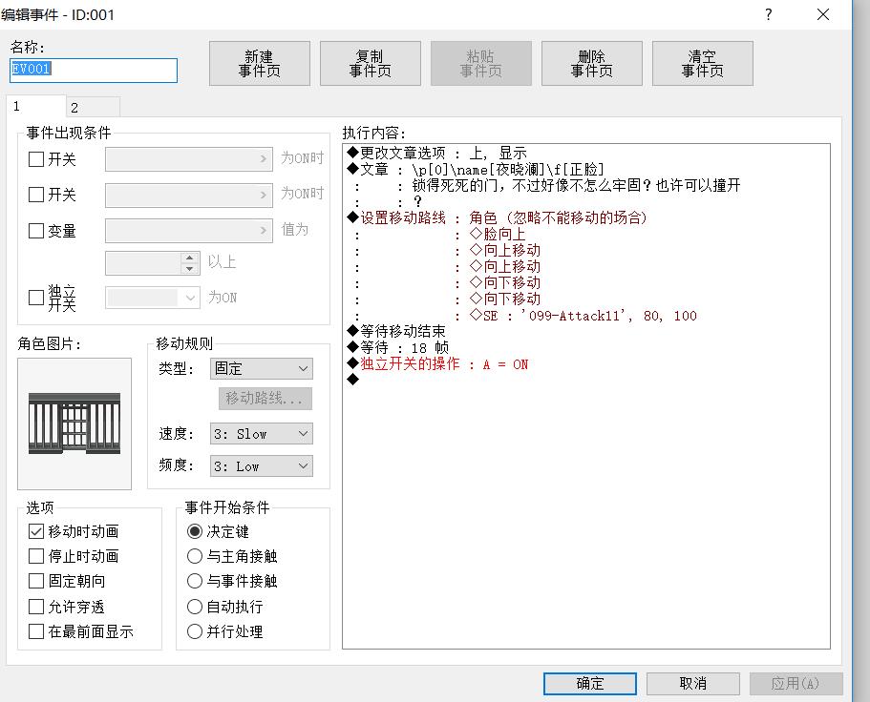Screen dimensions: 870x702
Task: Click the 复制事件页 button
Action: (x=371, y=64)
